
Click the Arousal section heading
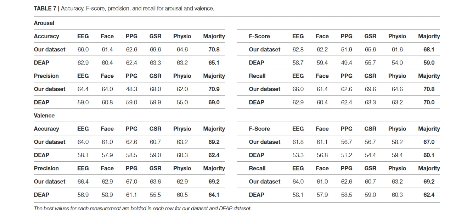click(x=44, y=23)
